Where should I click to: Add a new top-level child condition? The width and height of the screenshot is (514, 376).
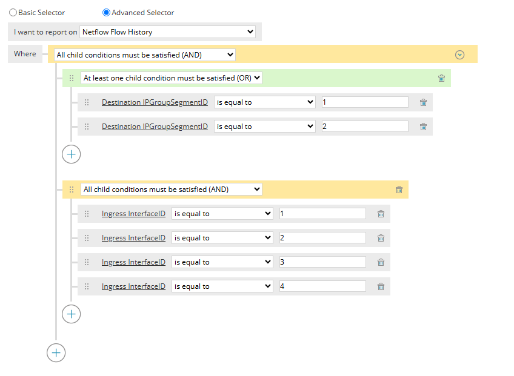click(x=56, y=352)
